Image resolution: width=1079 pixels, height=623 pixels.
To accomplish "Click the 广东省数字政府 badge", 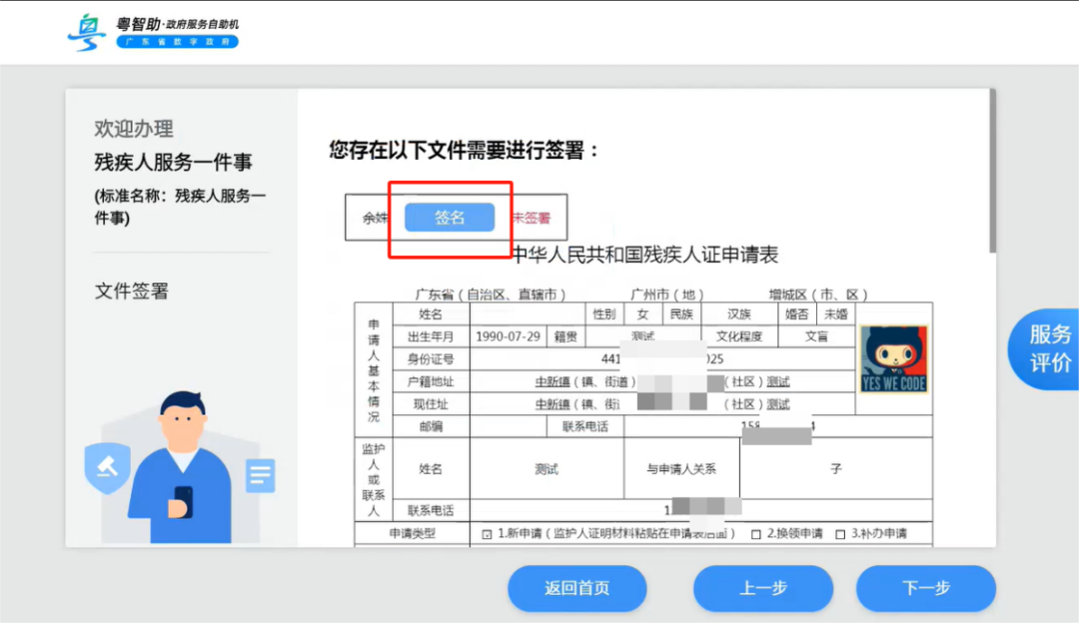I will point(177,43).
